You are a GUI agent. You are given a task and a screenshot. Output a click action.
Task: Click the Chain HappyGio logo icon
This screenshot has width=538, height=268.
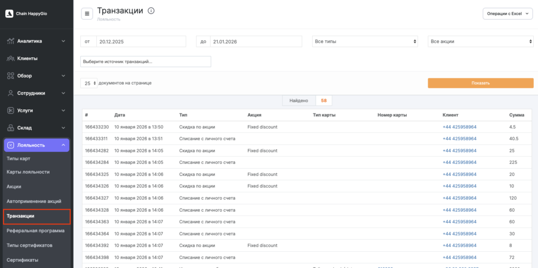pyautogui.click(x=9, y=14)
